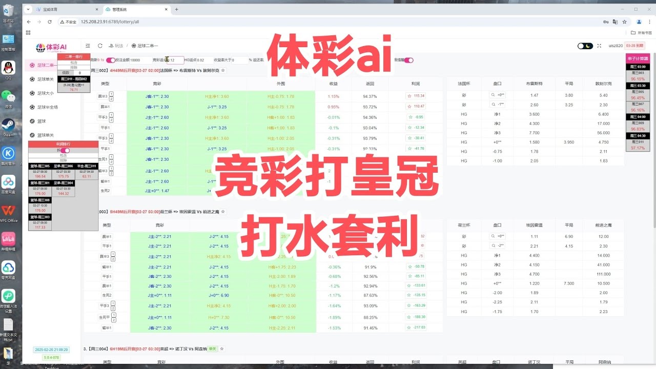This screenshot has height=369, width=656.
Task: Go to 篮球 sidebar item
Action: point(38,121)
